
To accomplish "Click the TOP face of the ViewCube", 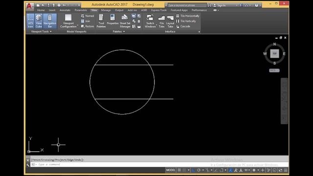I will click(274, 54).
